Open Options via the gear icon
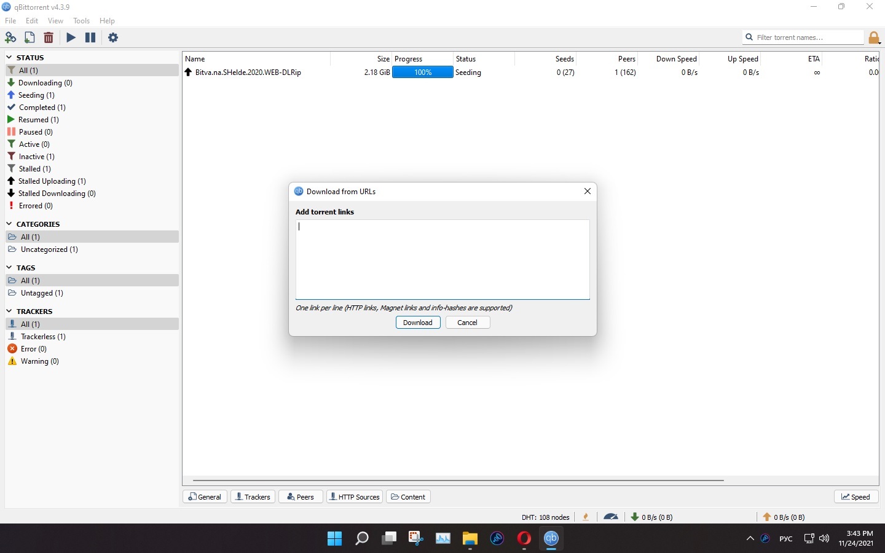 [x=113, y=37]
